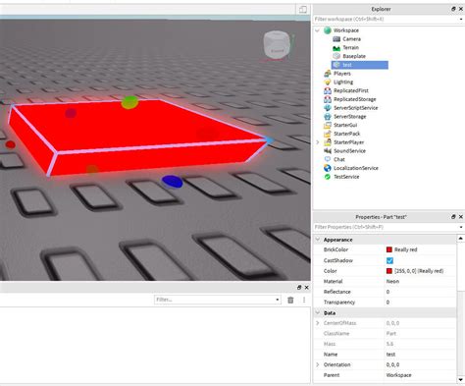Viewport: 465px width, 386px height.
Task: Click the Workspace globe icon
Action: click(328, 30)
